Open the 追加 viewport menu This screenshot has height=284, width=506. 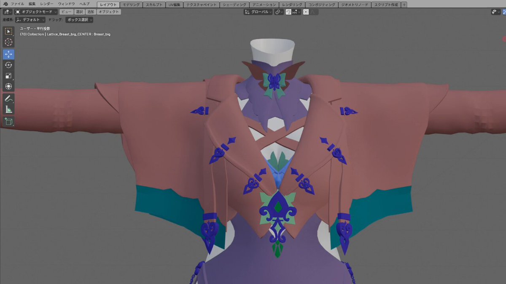point(91,12)
